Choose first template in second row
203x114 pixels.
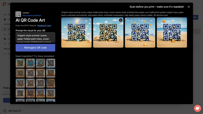(20, 73)
